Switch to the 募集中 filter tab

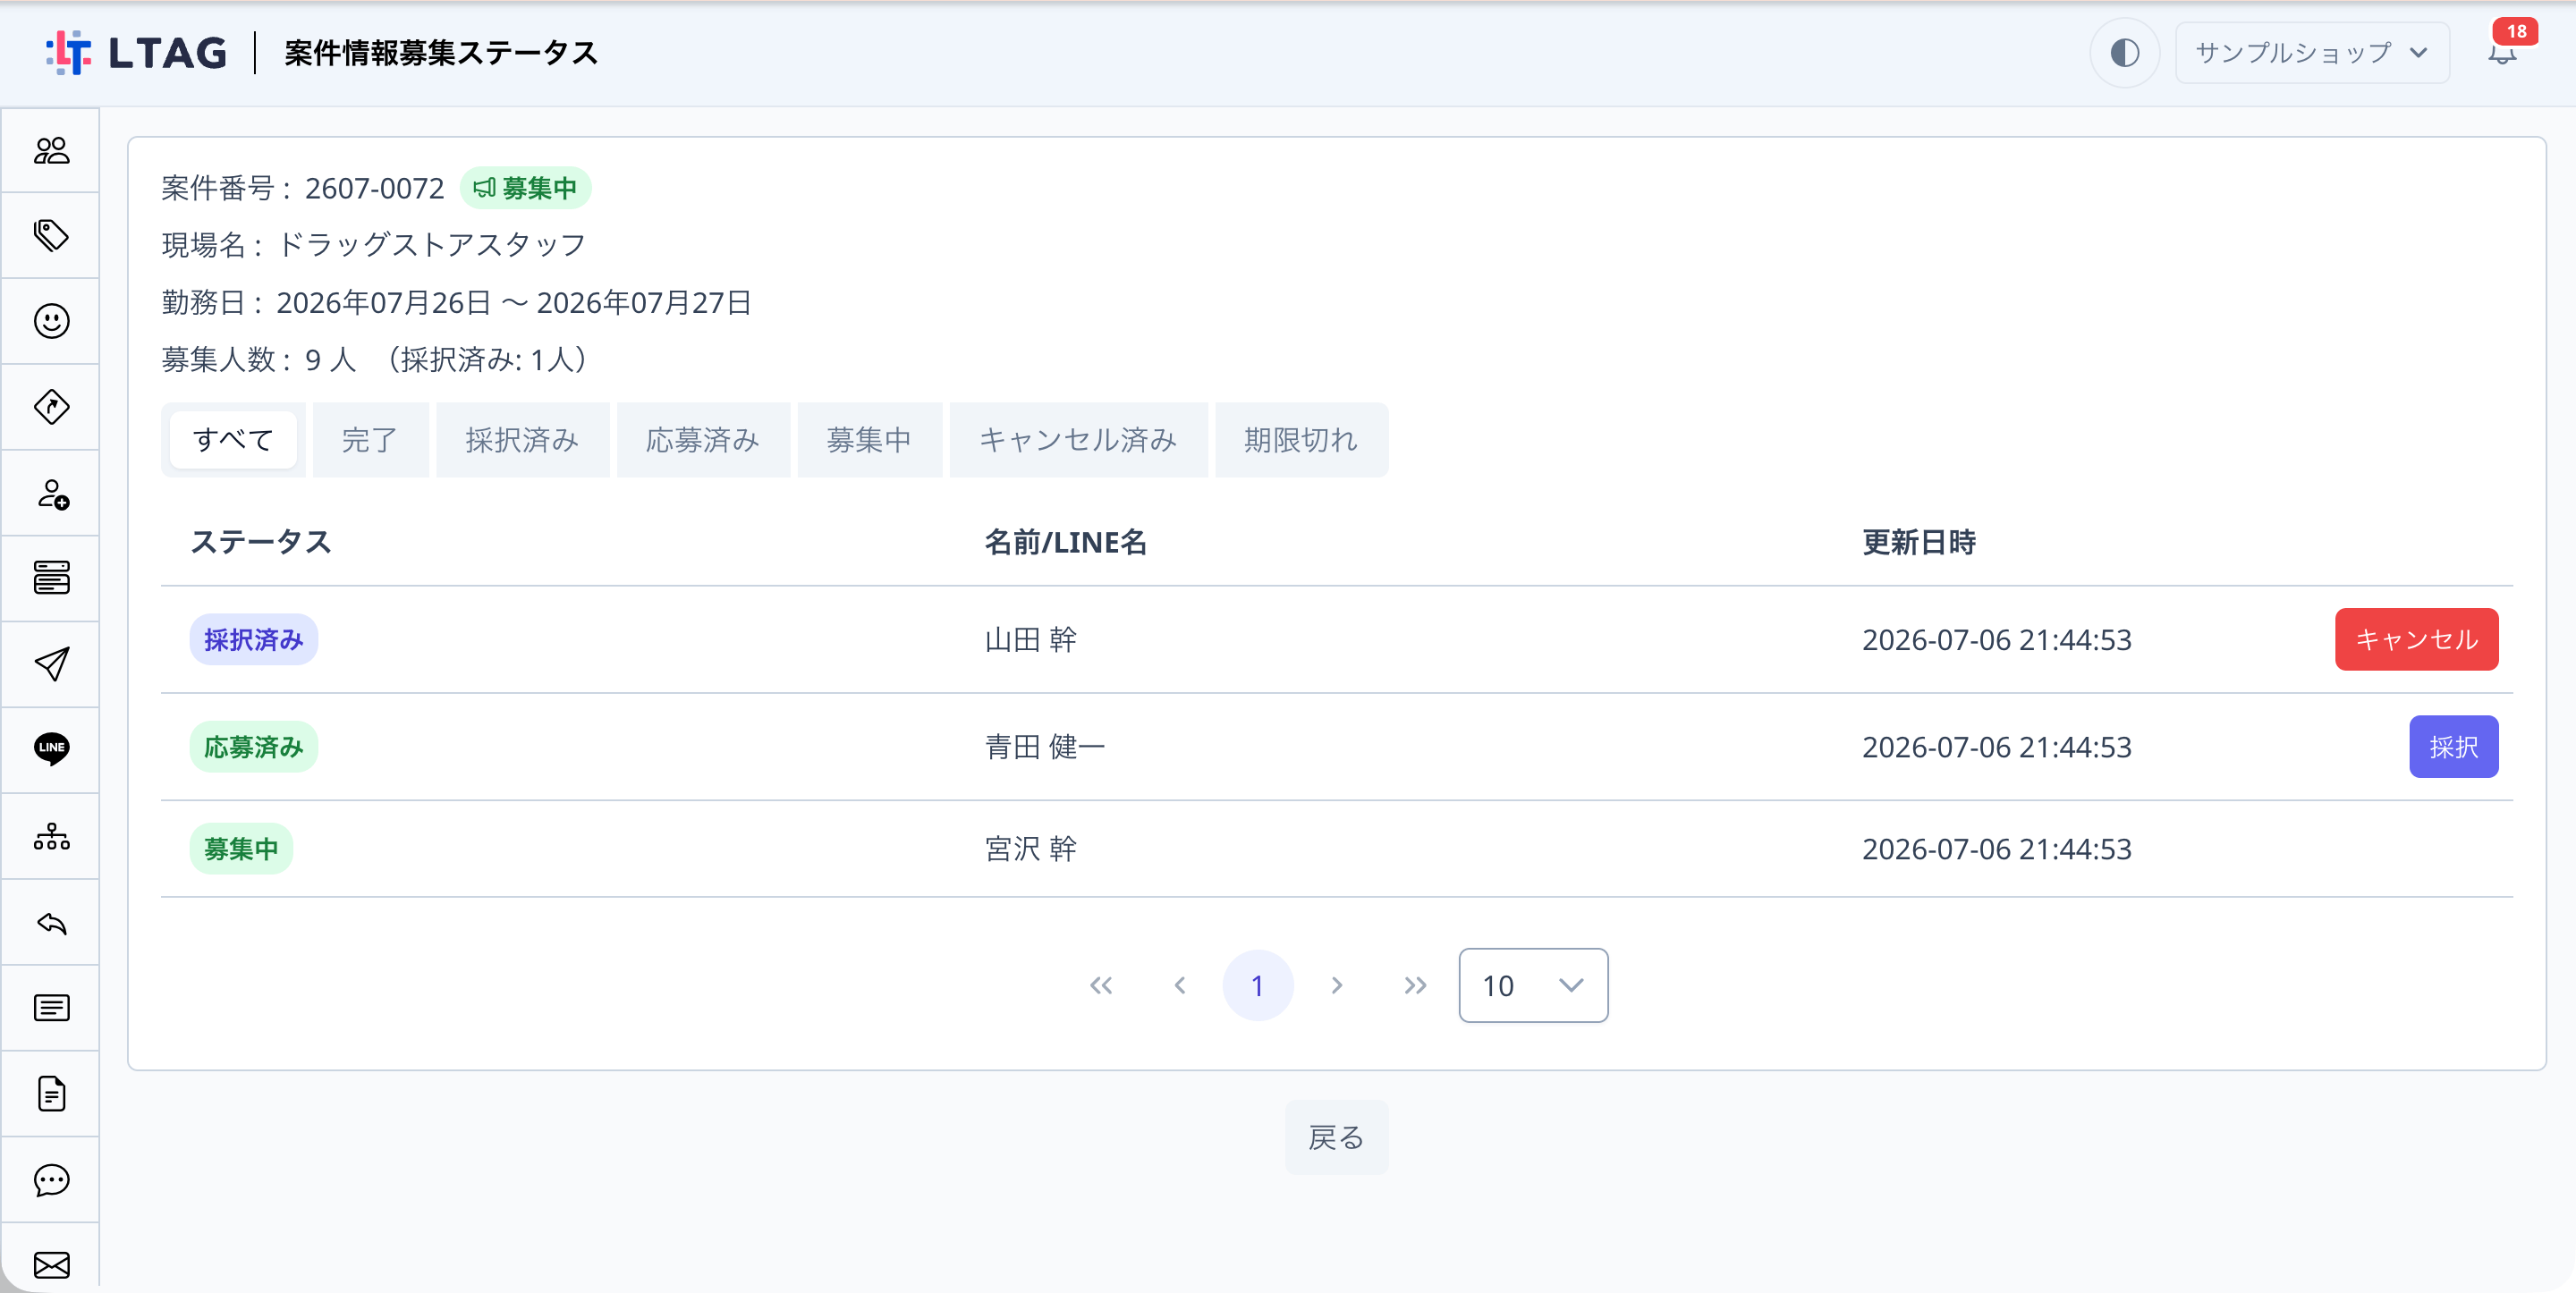coord(869,440)
